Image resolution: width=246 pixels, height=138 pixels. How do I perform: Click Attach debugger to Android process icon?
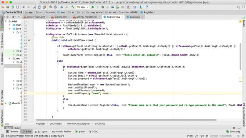click(x=118, y=7)
